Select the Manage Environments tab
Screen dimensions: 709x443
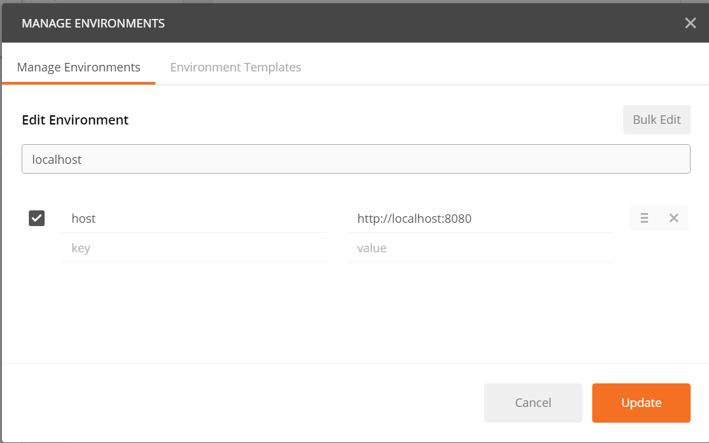[79, 67]
